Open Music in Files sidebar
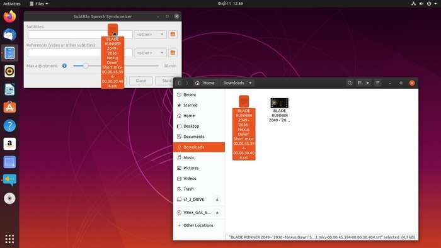441x248 pixels. [x=199, y=157]
